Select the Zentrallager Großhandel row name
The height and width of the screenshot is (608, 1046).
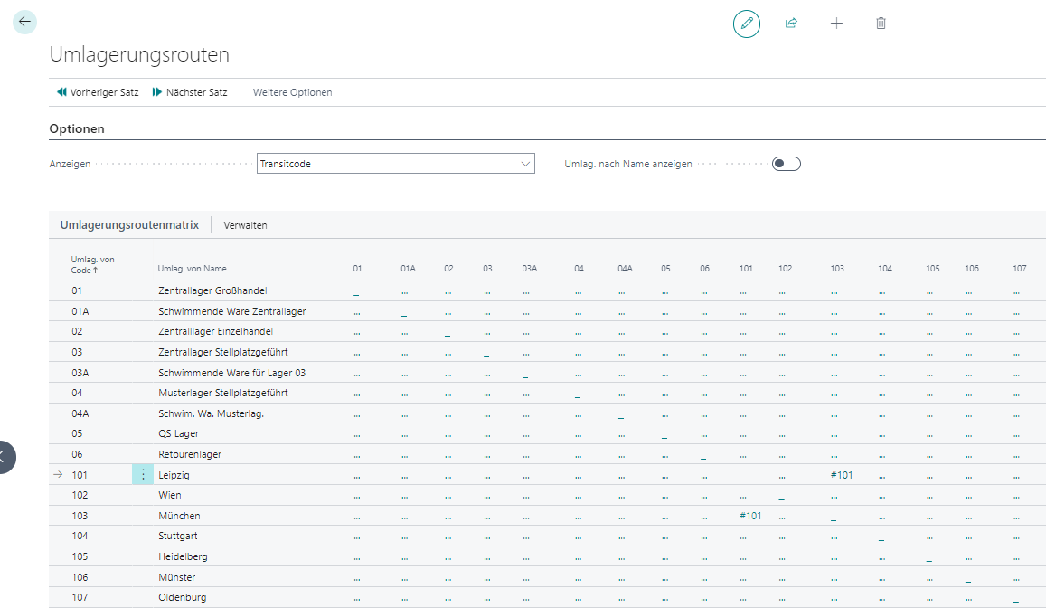point(212,291)
